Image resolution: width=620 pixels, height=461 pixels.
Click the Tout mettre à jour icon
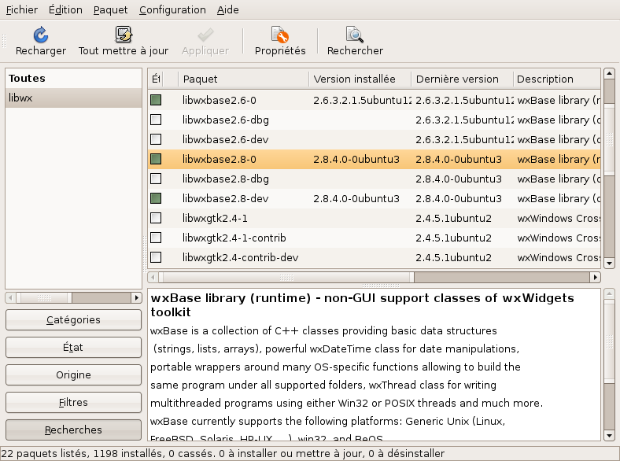(124, 35)
